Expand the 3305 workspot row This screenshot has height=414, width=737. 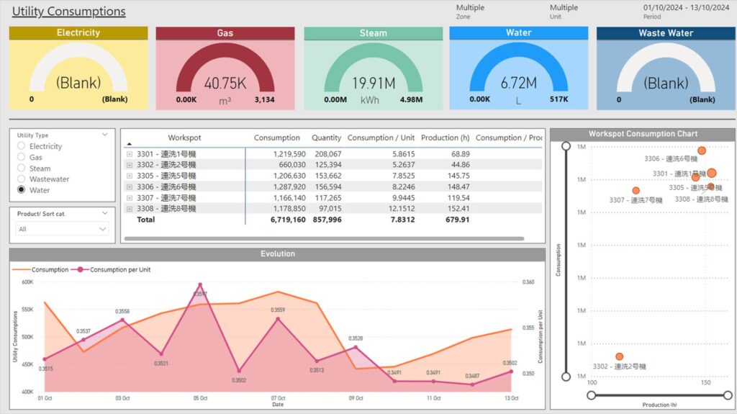coord(130,176)
